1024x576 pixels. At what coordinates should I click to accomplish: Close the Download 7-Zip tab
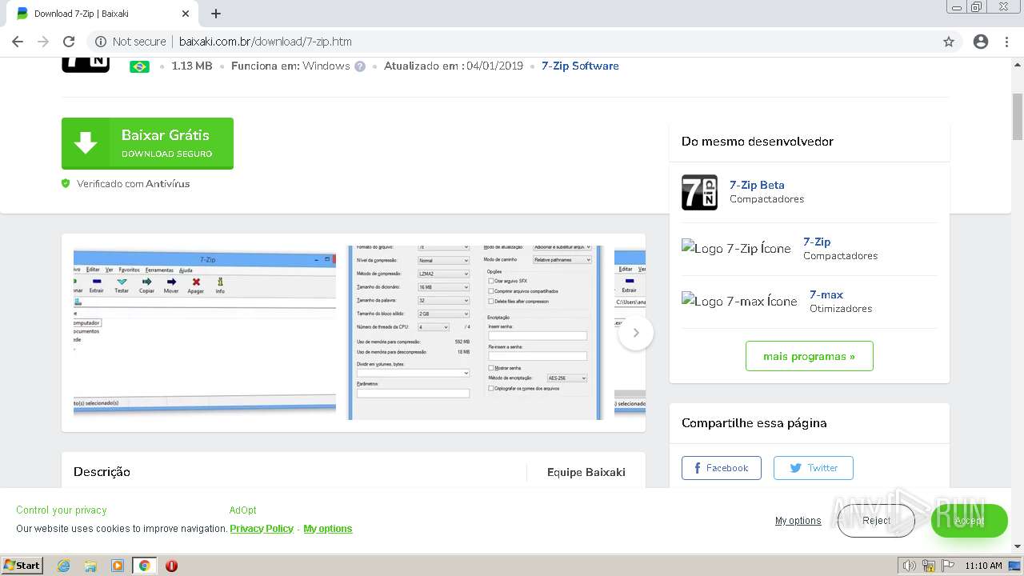185,14
